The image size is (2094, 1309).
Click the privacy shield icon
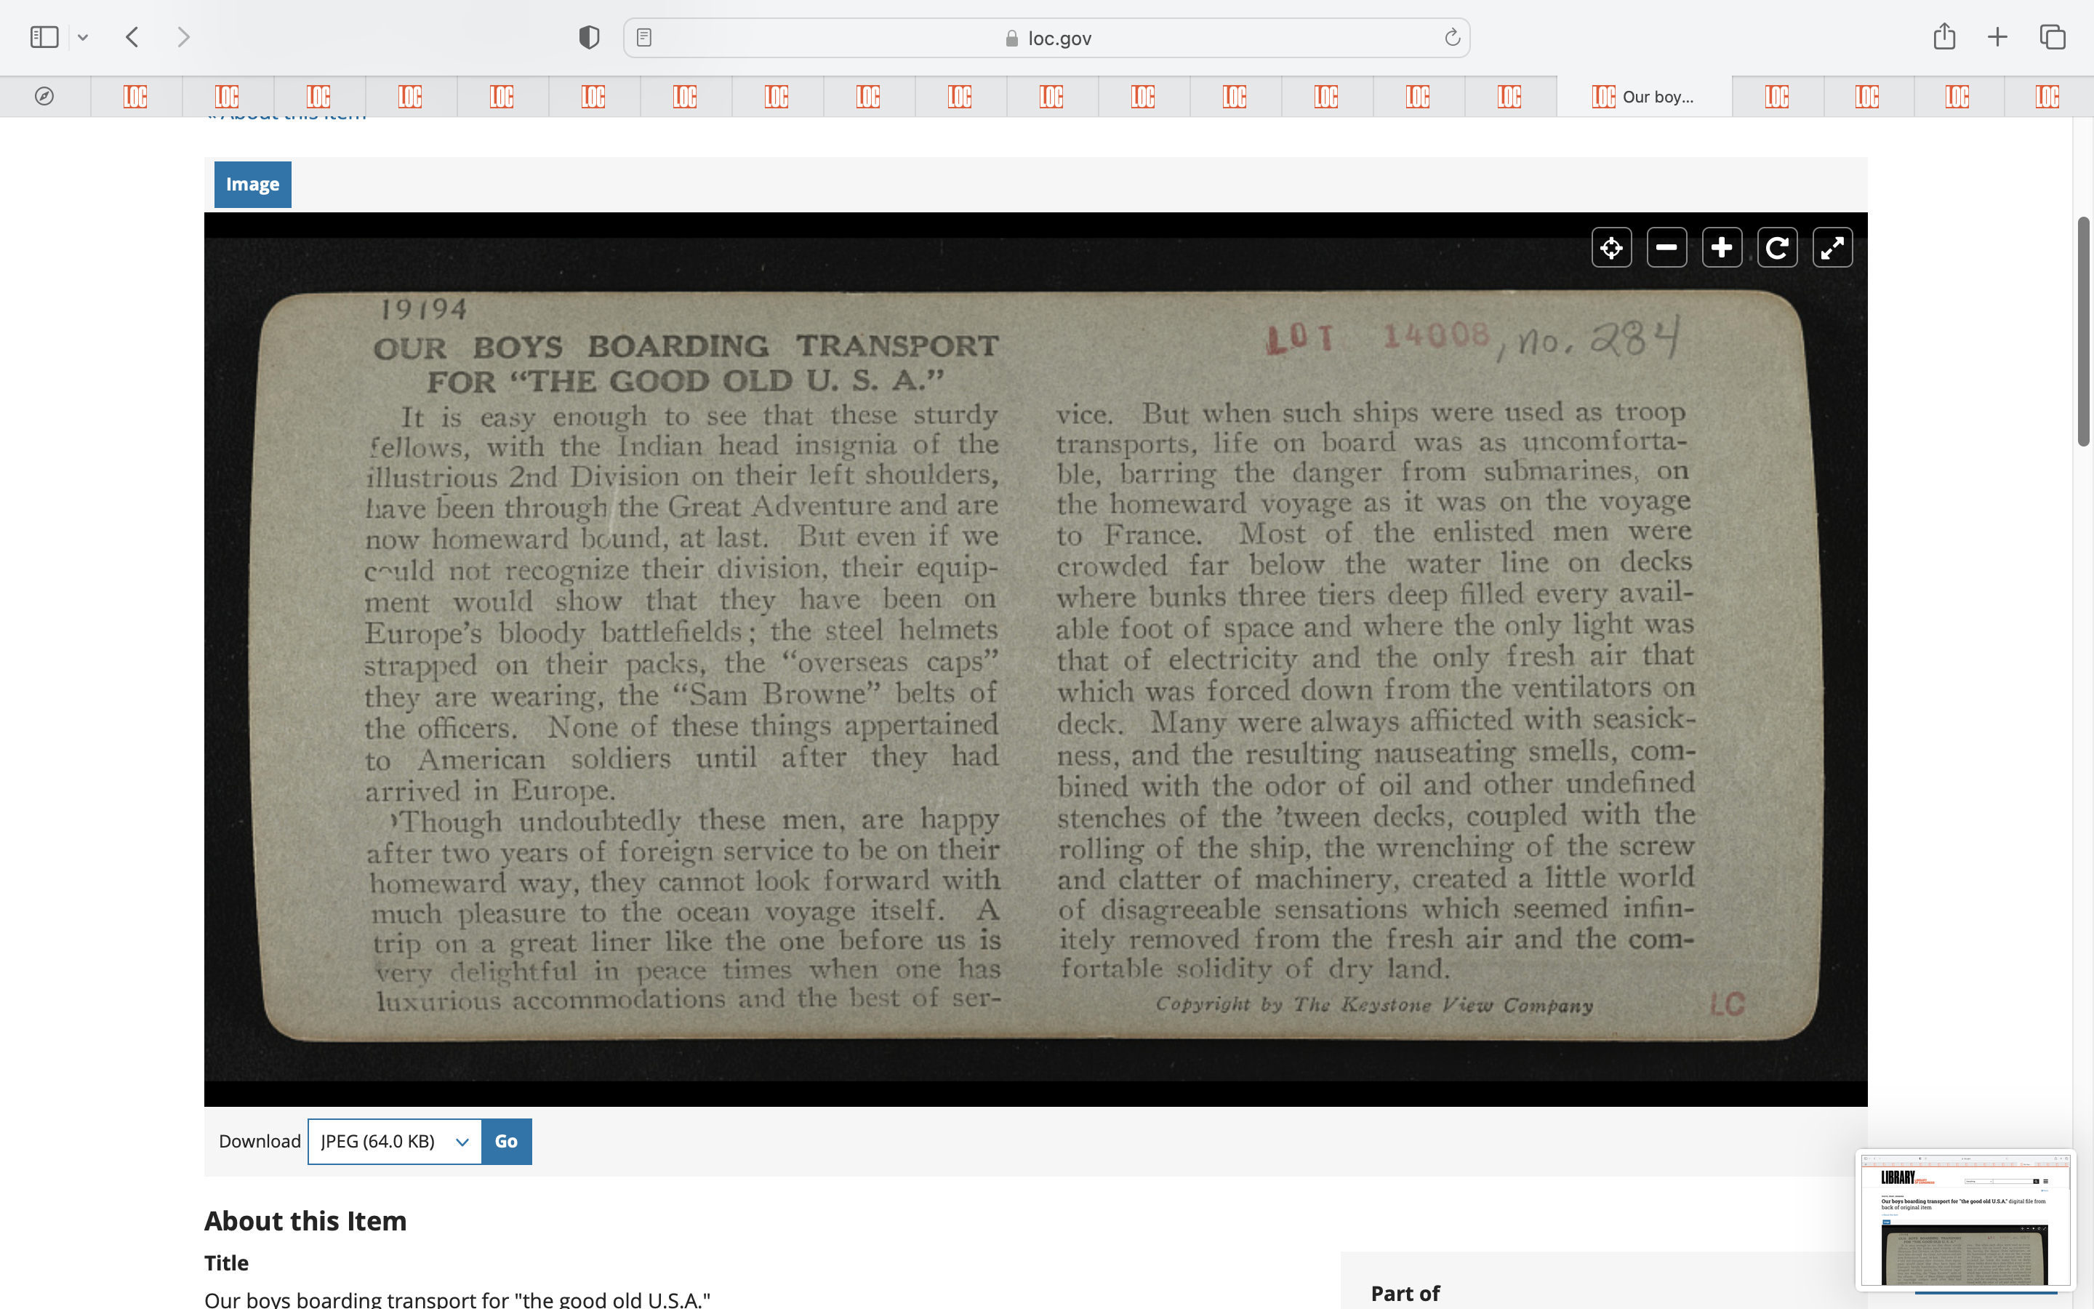coord(589,37)
